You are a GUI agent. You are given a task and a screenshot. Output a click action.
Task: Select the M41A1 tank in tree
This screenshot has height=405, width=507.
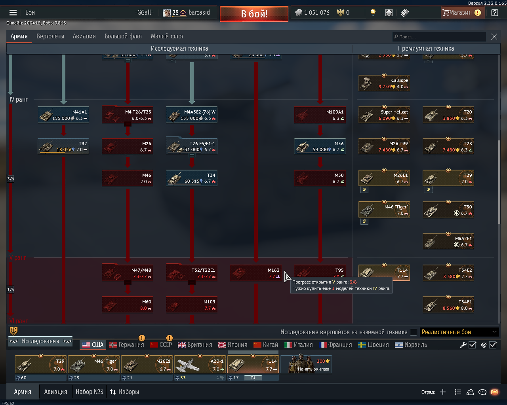pyautogui.click(x=63, y=115)
